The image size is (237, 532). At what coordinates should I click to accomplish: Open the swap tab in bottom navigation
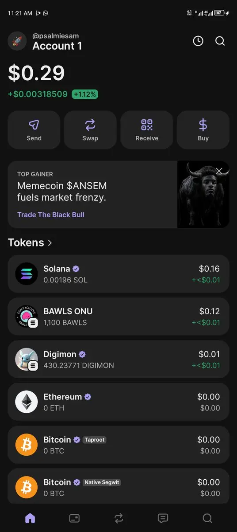coord(119,518)
